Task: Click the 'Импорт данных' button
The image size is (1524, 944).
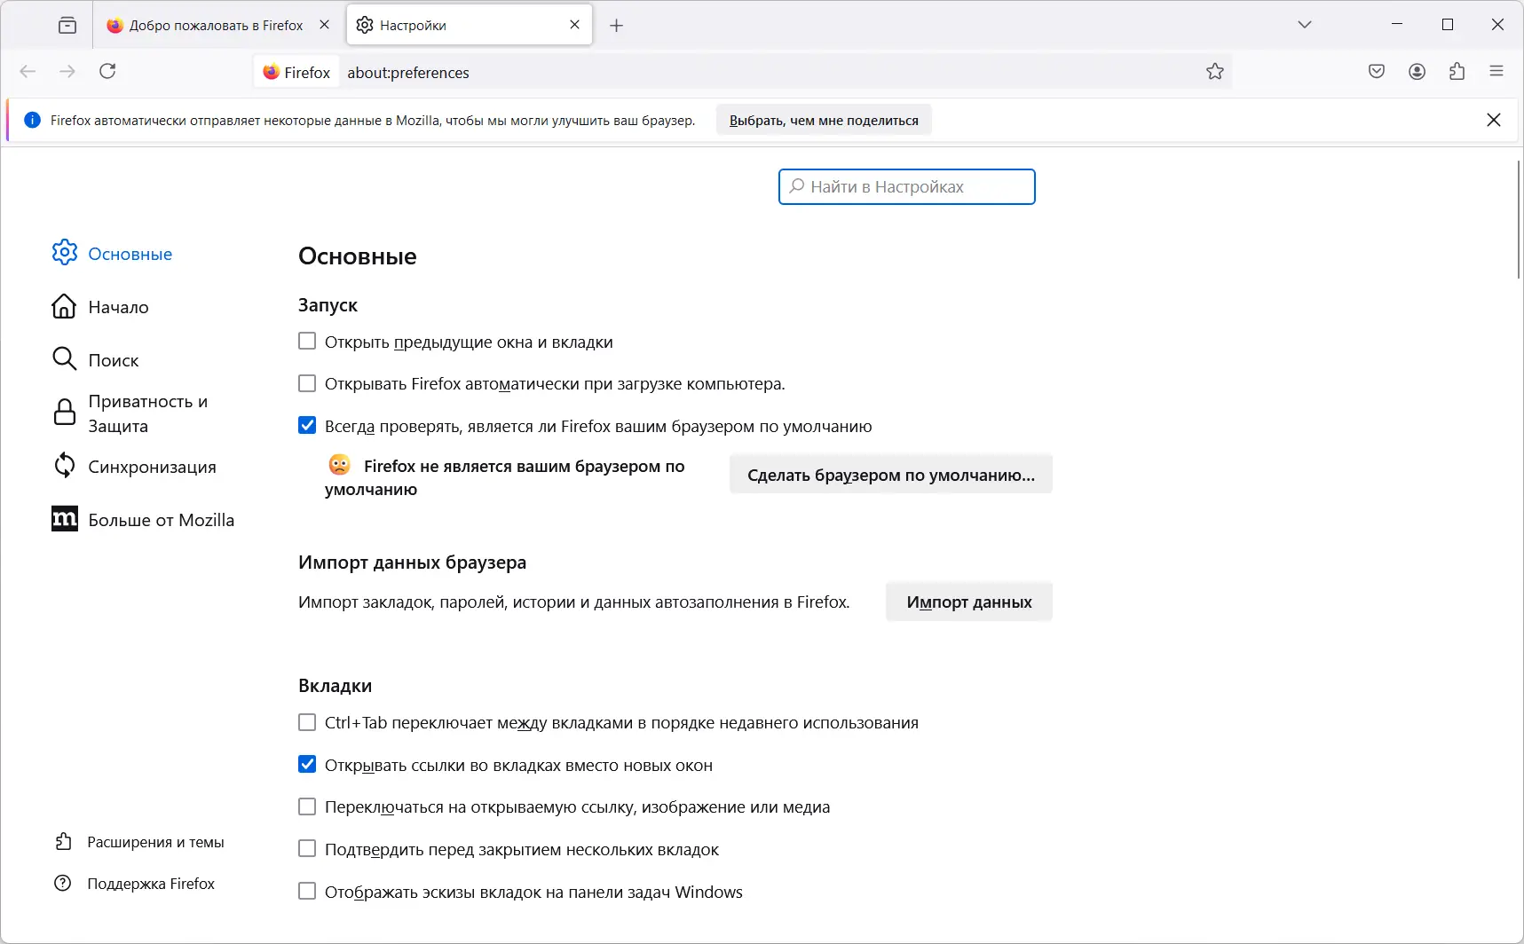Action: pos(968,602)
